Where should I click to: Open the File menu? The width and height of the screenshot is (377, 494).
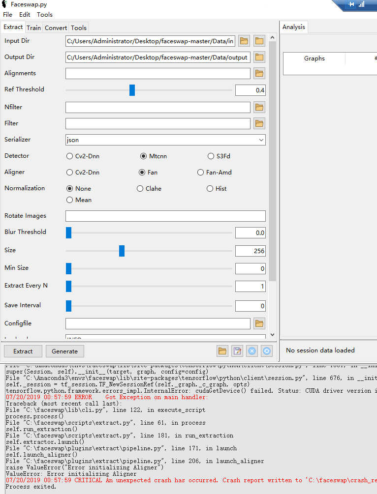7,14
